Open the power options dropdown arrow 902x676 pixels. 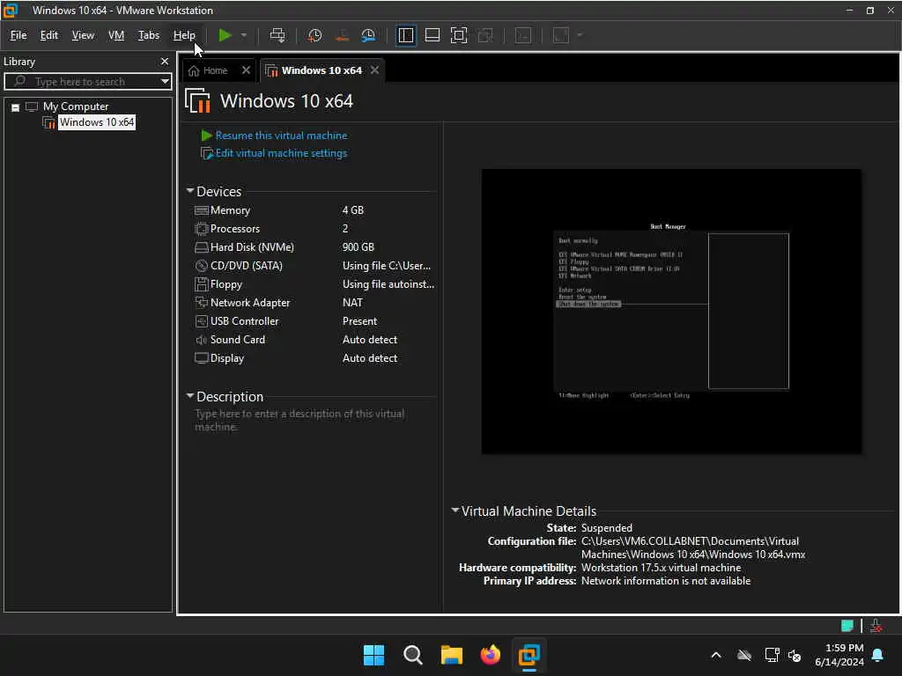tap(244, 35)
